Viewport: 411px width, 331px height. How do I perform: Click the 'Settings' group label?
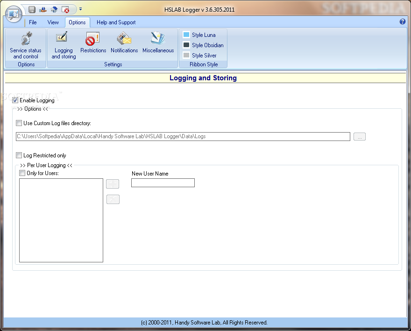pyautogui.click(x=113, y=64)
